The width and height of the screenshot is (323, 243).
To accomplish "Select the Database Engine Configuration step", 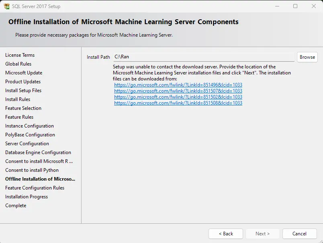I will [x=38, y=152].
